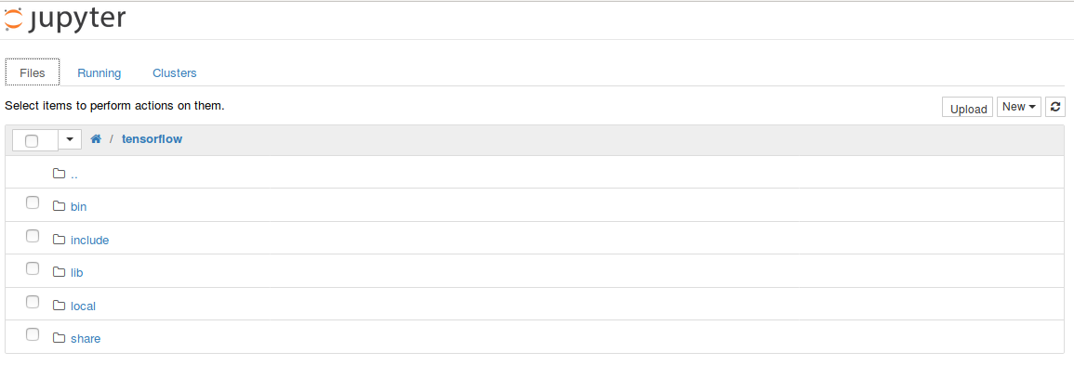
Task: Refresh the notebook file list
Action: pos(1054,107)
